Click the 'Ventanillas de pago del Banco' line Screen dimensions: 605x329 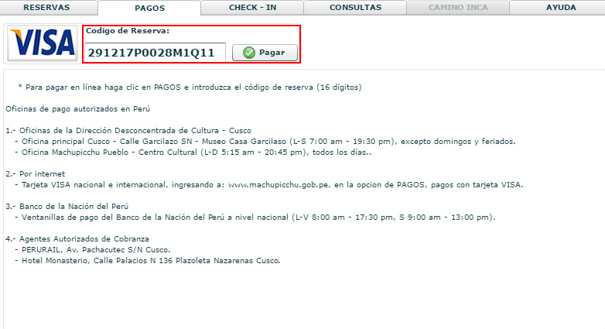[255, 217]
